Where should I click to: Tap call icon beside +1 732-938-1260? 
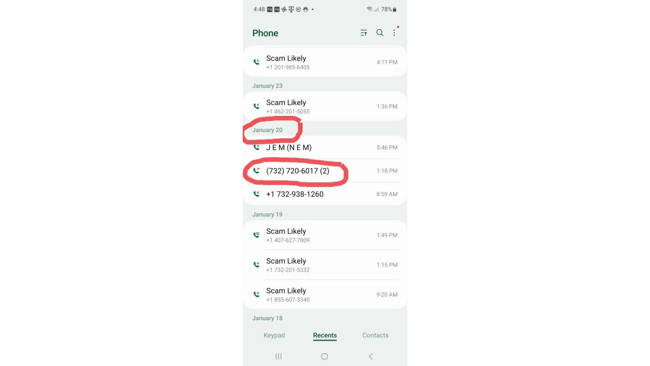pyautogui.click(x=257, y=194)
